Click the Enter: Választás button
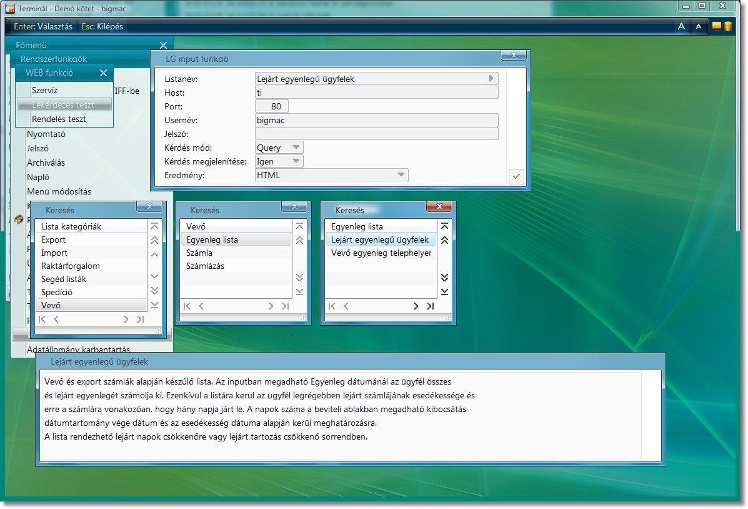This screenshot has height=509, width=748. [43, 27]
